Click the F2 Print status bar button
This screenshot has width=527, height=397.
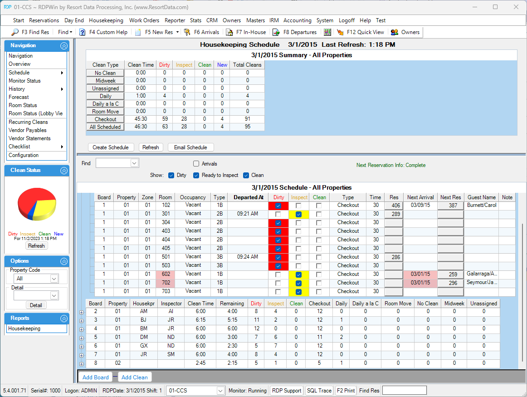[346, 391]
